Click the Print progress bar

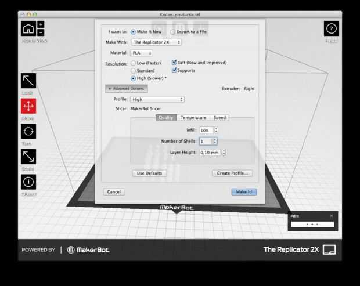pyautogui.click(x=312, y=225)
